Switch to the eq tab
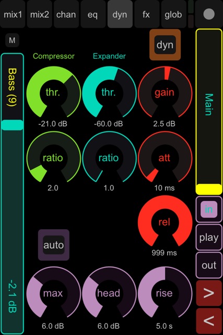This screenshot has width=223, height=335. 93,14
